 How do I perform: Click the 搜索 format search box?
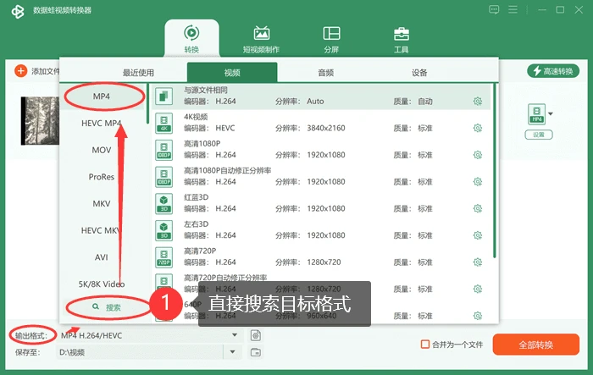[108, 307]
